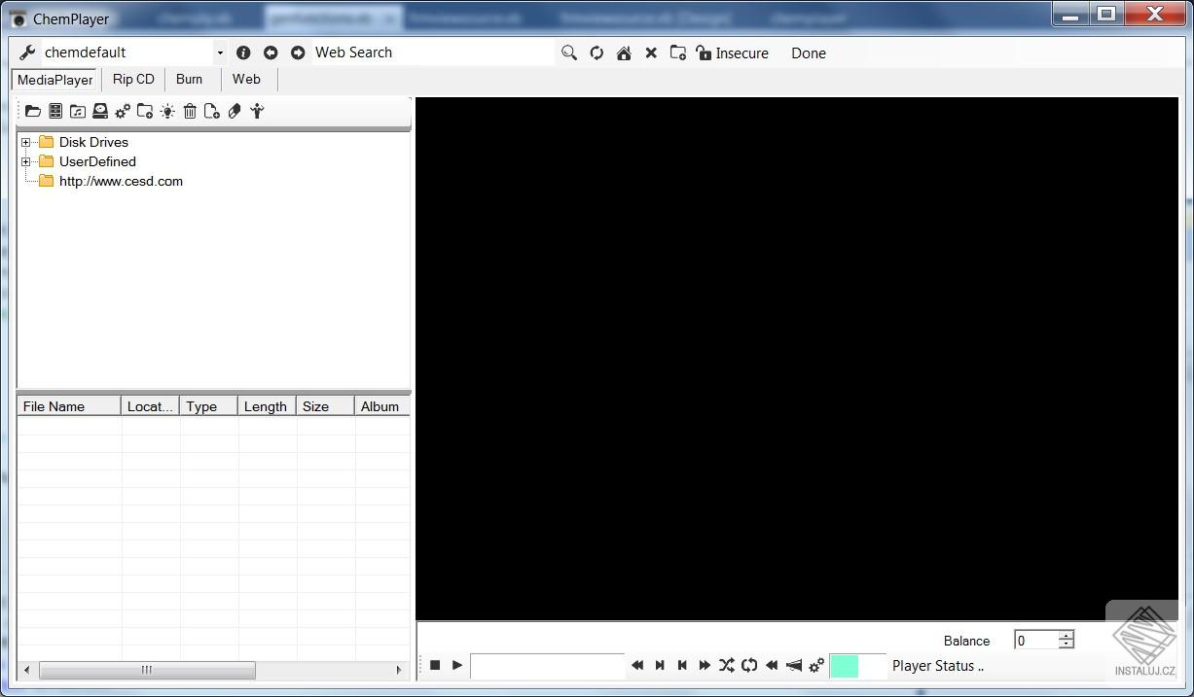This screenshot has width=1194, height=697.
Task: Toggle repeat loop playback
Action: pyautogui.click(x=749, y=665)
